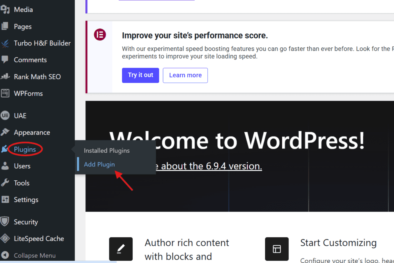Viewport: 394px width, 263px height.
Task: Click the Media icon in sidebar
Action: (5, 10)
